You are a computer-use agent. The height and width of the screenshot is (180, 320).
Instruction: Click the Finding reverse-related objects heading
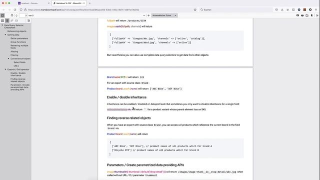coord(129,118)
